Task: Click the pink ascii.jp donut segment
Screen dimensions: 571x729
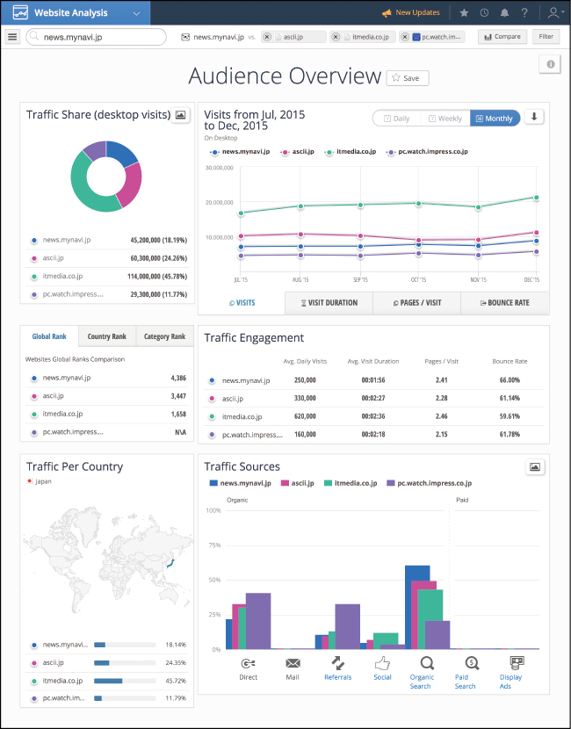Action: (132, 185)
